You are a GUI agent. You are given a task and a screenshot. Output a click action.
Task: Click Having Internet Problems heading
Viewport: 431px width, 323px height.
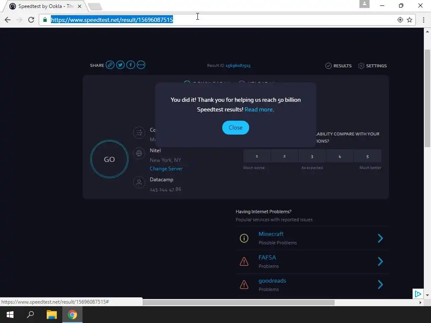tap(263, 212)
